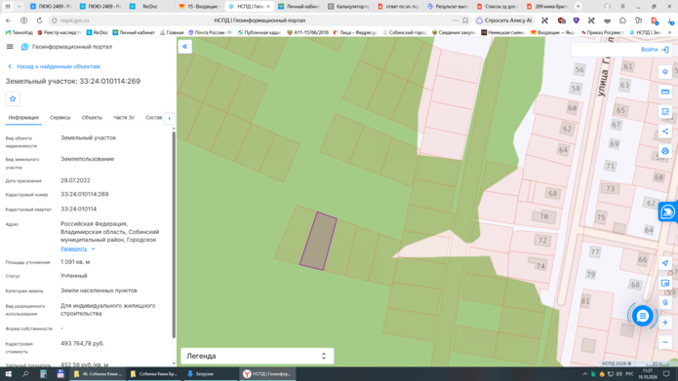
Task: Add parcel to favorites with star icon
Action: coord(13,99)
